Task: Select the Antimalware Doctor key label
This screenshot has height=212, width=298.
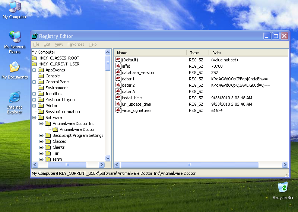Action: tap(77, 129)
